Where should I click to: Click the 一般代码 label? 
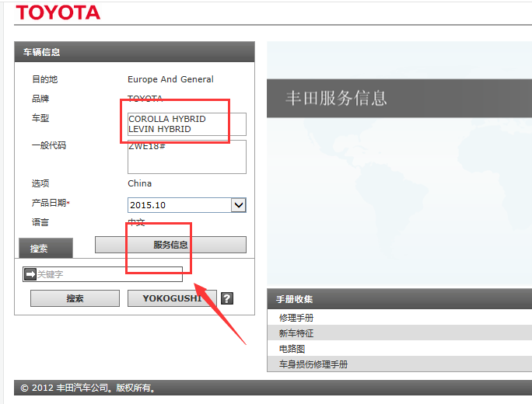[x=49, y=145]
